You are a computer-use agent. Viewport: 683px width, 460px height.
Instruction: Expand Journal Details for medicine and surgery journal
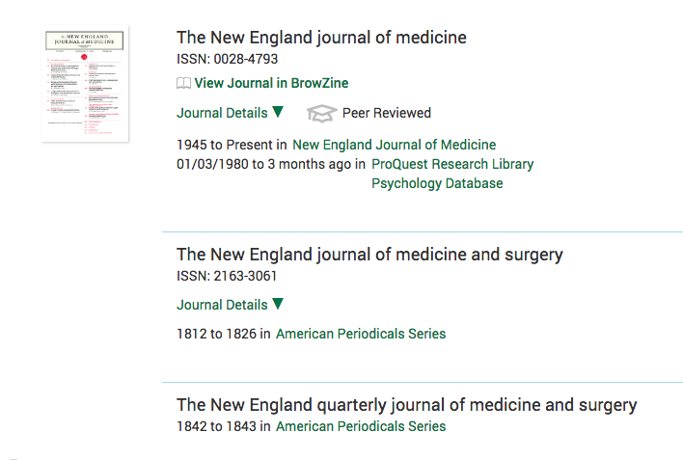222,305
